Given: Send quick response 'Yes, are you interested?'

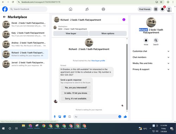Looking at the screenshot, I should coord(76,88).
